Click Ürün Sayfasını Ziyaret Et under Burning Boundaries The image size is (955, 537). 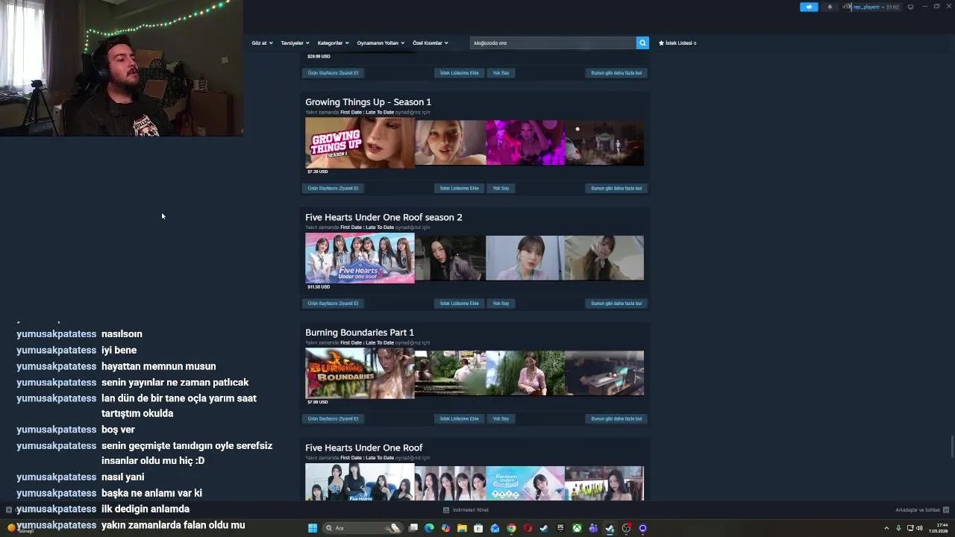[x=333, y=418]
